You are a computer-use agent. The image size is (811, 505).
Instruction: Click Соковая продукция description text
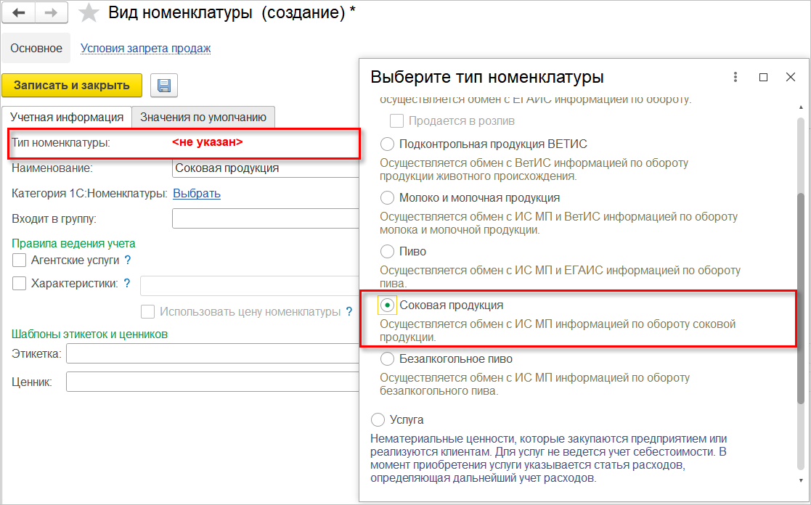tap(558, 331)
